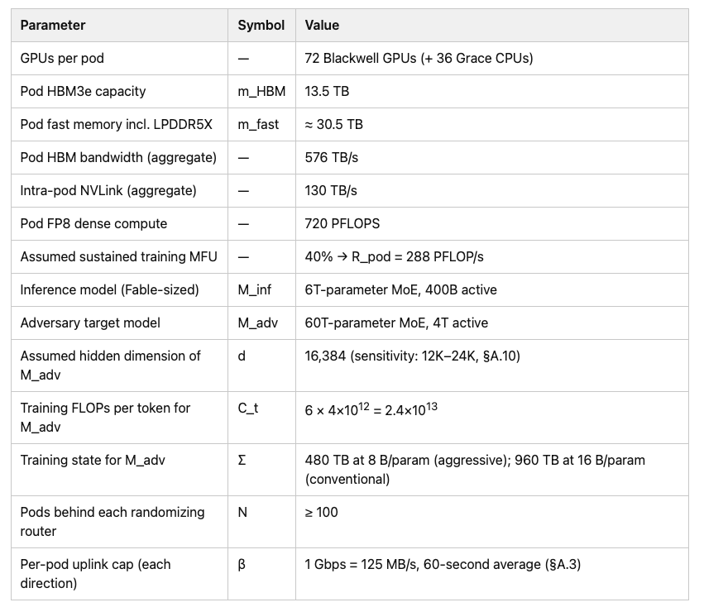
Task: Click the Parameter column header
Action: (52, 25)
